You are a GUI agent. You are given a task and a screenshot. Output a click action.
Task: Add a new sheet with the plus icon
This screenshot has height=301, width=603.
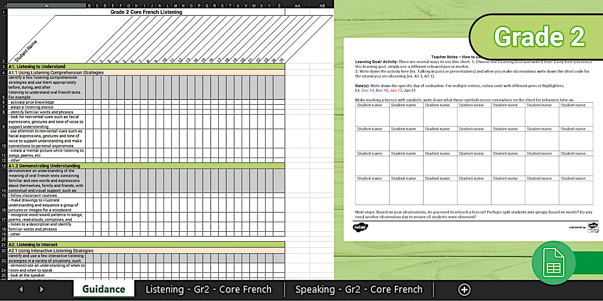coord(464,290)
